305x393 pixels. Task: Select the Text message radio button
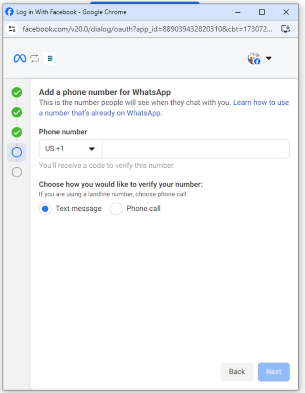[45, 209]
